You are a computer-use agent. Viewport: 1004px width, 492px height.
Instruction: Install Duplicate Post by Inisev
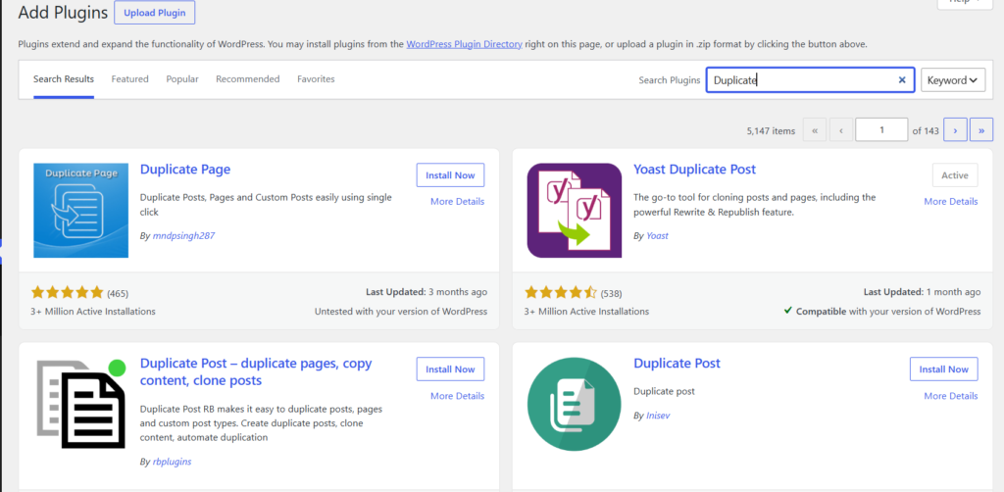coord(944,369)
